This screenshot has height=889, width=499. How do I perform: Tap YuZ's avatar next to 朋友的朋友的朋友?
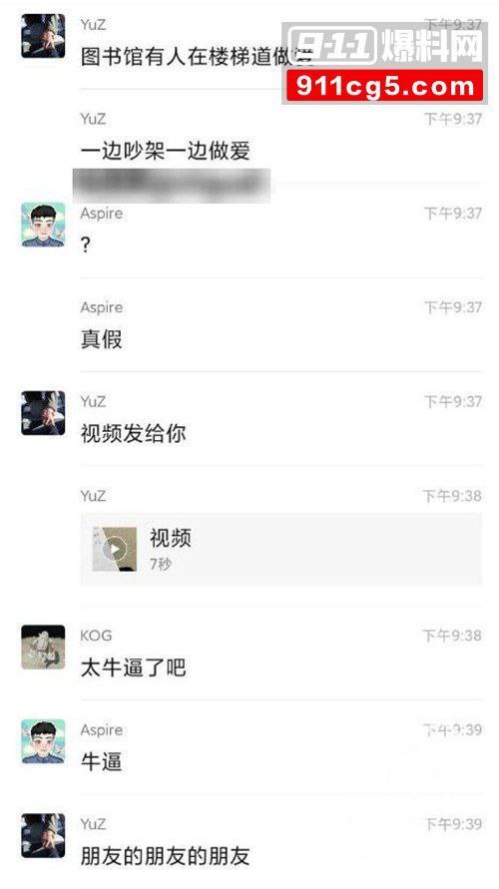click(43, 836)
